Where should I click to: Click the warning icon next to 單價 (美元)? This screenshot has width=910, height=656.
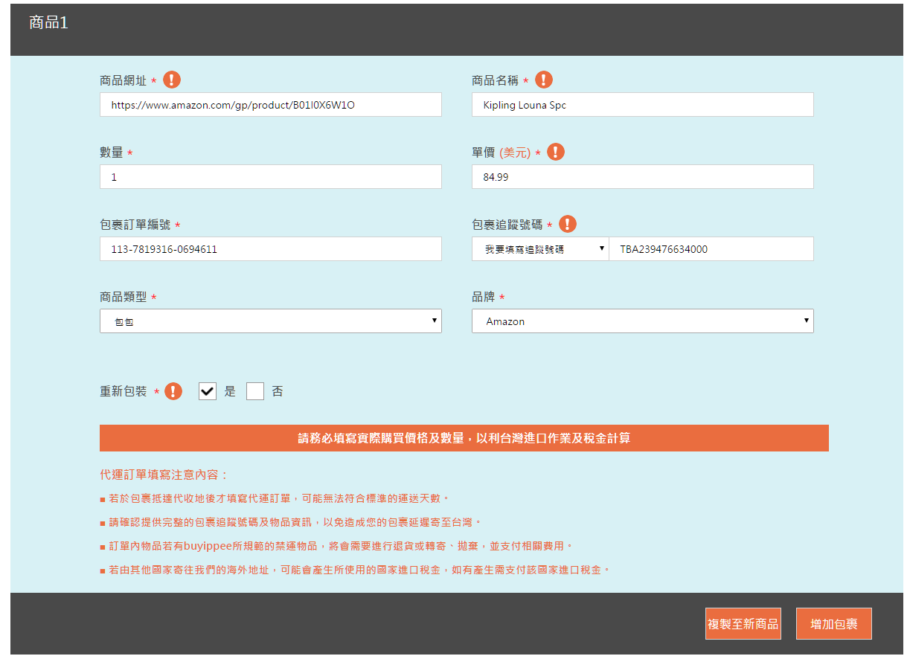(x=556, y=152)
